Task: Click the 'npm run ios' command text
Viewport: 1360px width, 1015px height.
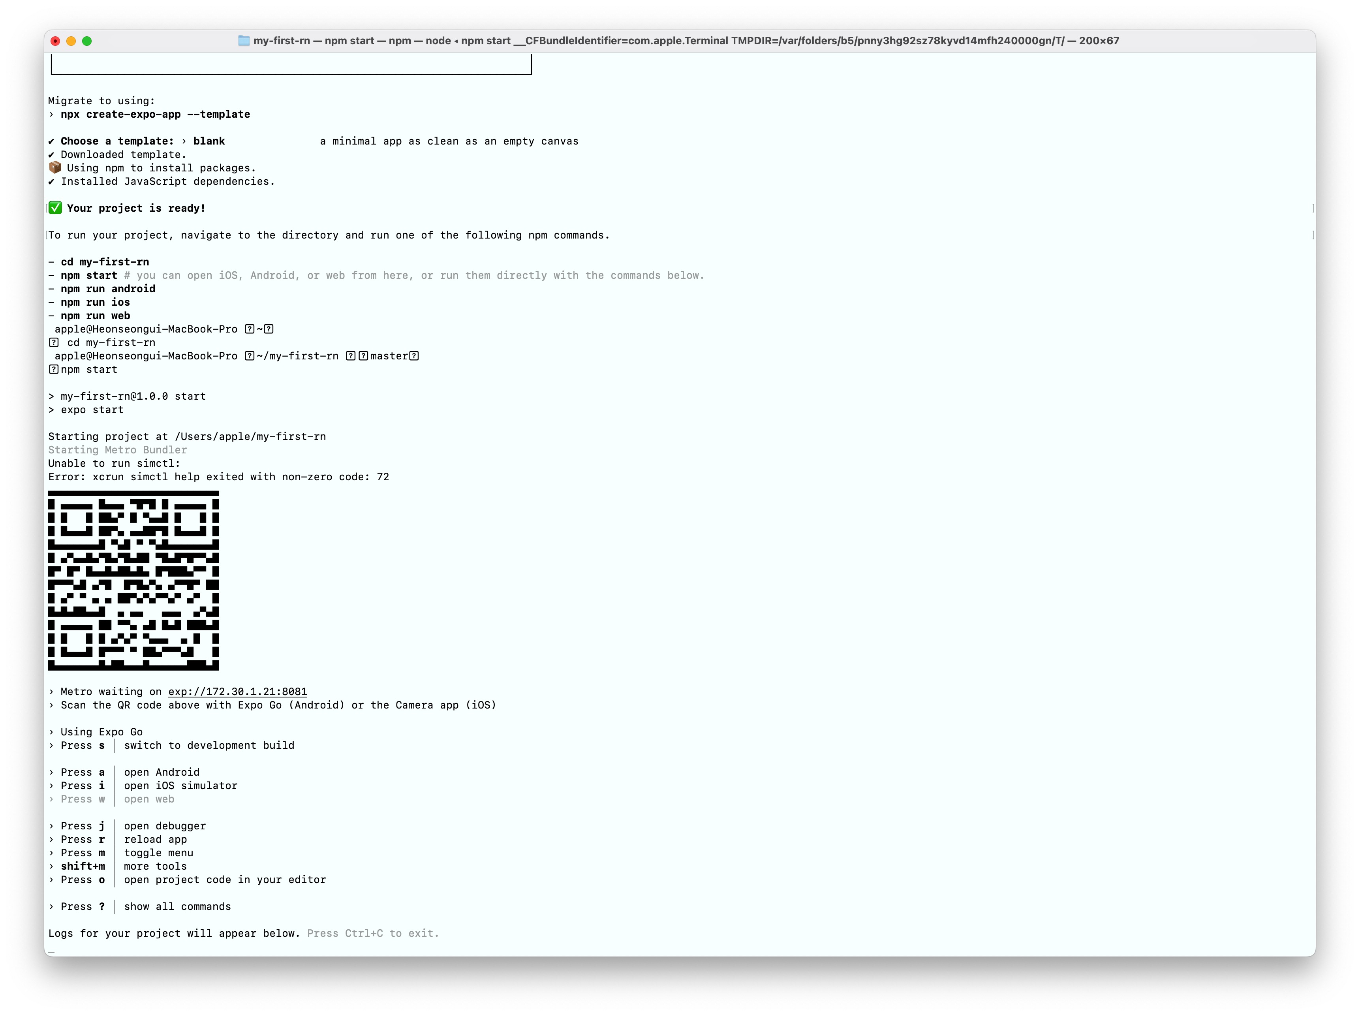Action: pyautogui.click(x=95, y=302)
